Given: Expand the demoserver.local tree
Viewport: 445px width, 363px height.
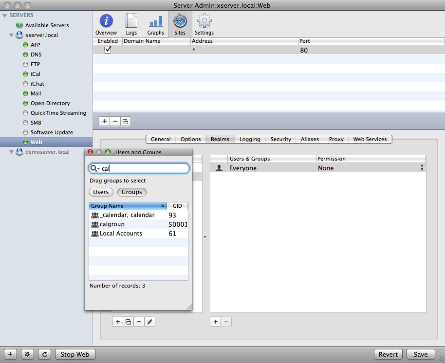Looking at the screenshot, I should pos(11,152).
